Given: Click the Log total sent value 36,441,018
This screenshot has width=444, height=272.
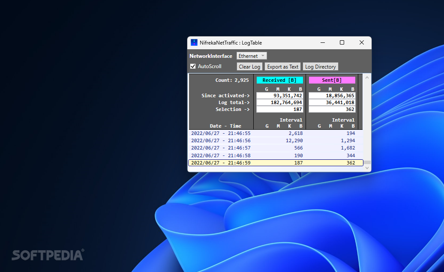Looking at the screenshot, I should [x=332, y=102].
